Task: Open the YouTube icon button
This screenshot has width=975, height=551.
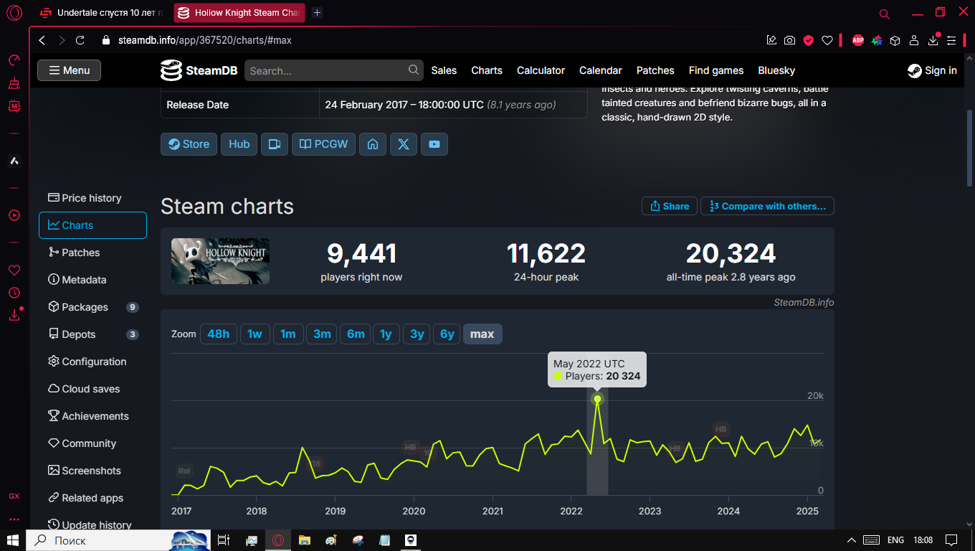Action: [x=434, y=144]
